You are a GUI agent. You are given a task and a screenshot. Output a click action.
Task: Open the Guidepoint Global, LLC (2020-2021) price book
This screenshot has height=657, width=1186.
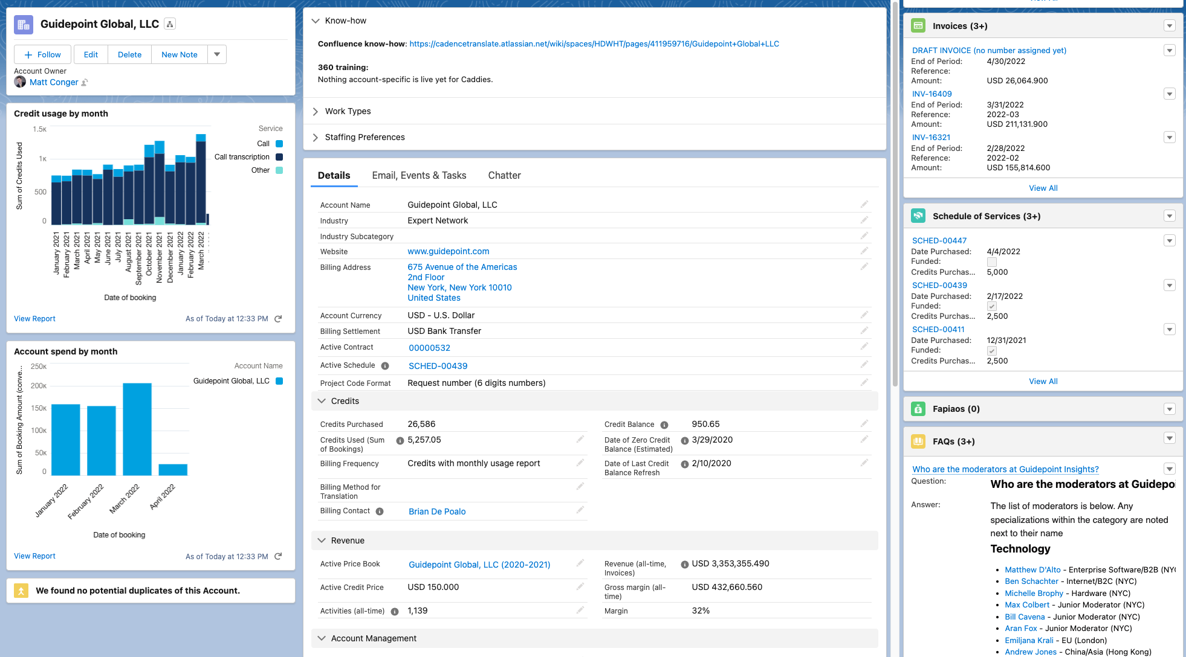pyautogui.click(x=479, y=565)
